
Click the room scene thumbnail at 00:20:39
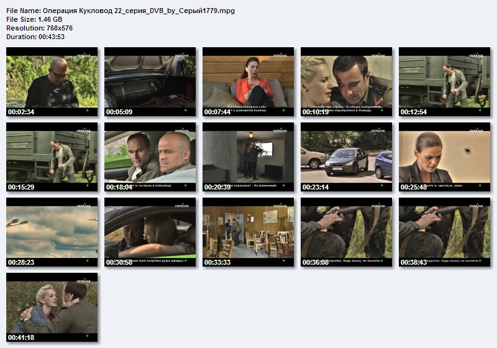248,157
